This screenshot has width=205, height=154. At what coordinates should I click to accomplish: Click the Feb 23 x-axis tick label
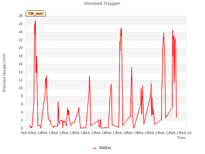pos(175,133)
